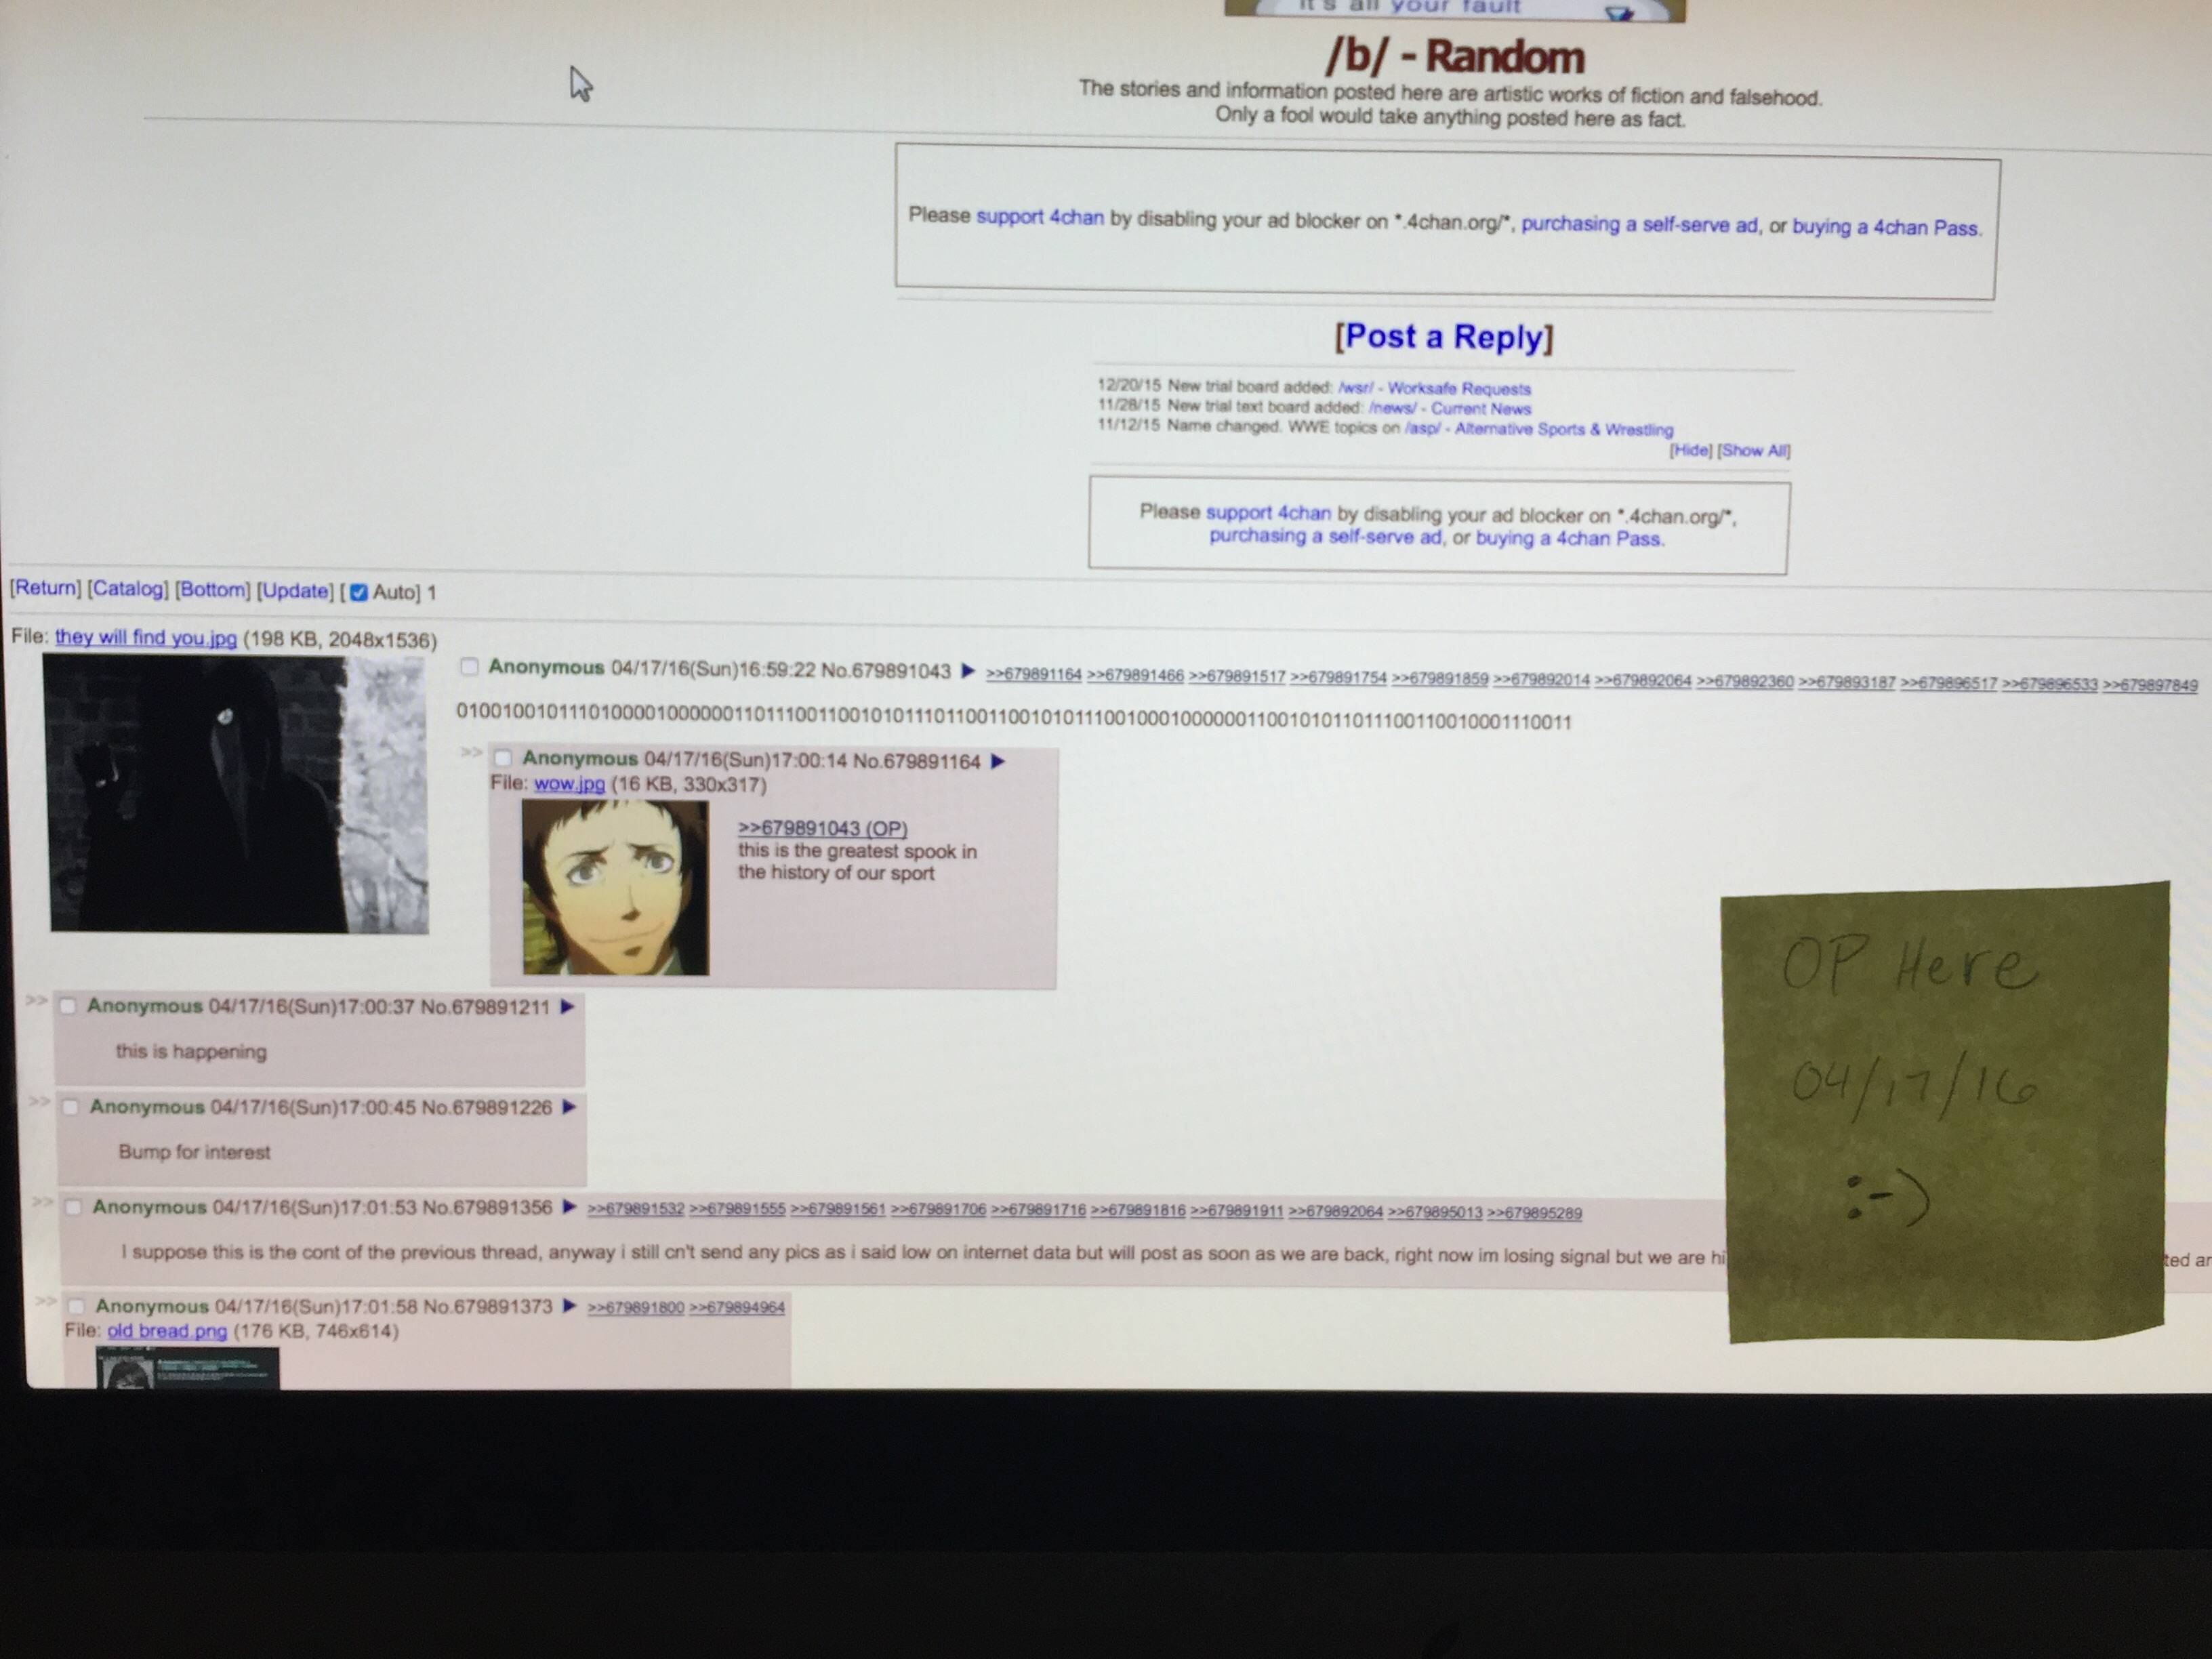
Task: Jump to reply >>679891517
Action: pos(1236,676)
